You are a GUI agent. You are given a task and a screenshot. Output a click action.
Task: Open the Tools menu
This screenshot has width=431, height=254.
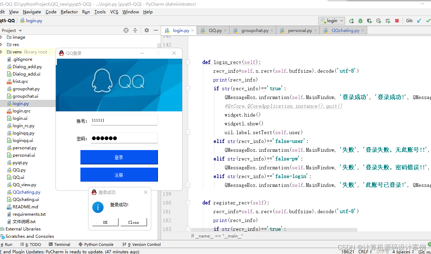tap(100, 12)
